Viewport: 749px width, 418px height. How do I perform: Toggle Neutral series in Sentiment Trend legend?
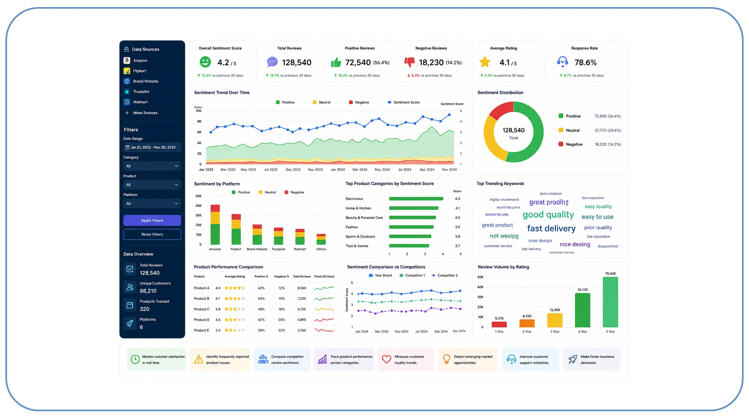point(321,102)
